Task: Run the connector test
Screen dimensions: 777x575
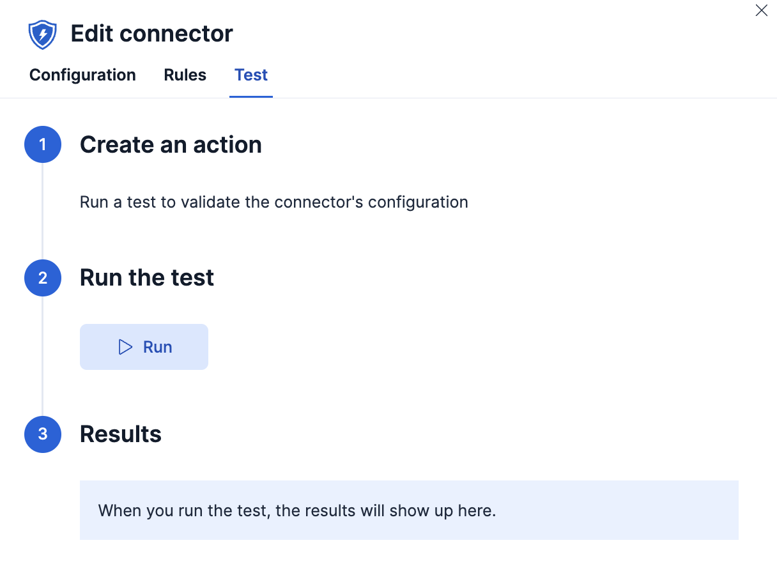Action: [x=144, y=346]
